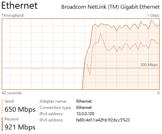
Task: Click the Connection type value Ethernet
Action: click(x=84, y=108)
